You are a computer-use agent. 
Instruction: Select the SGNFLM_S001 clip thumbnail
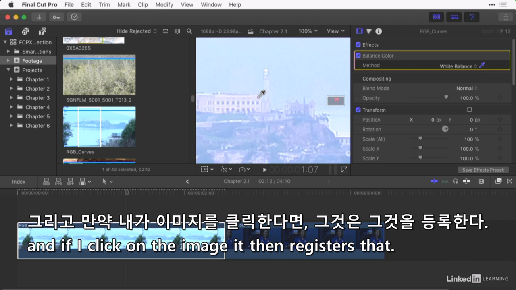(x=99, y=75)
